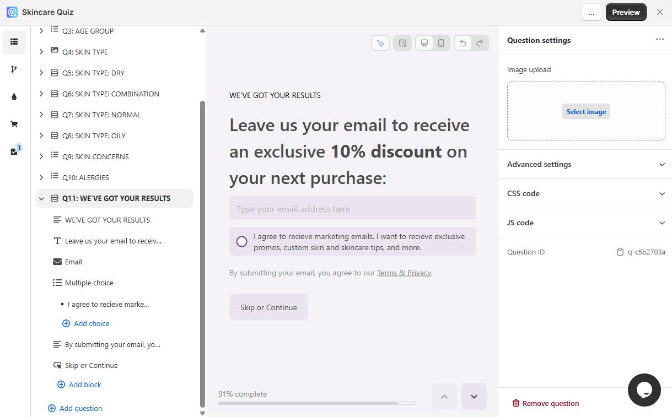Expand the Advanced settings section
The width and height of the screenshot is (672, 417).
click(585, 164)
